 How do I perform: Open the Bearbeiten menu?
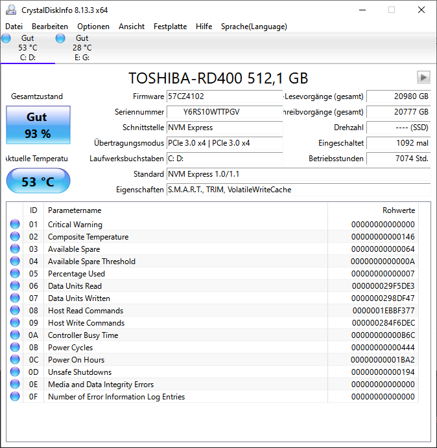pyautogui.click(x=50, y=27)
